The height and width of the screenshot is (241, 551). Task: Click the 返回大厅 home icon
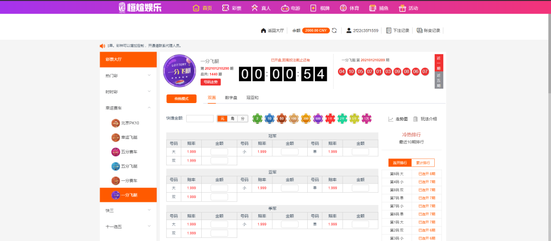(x=263, y=31)
